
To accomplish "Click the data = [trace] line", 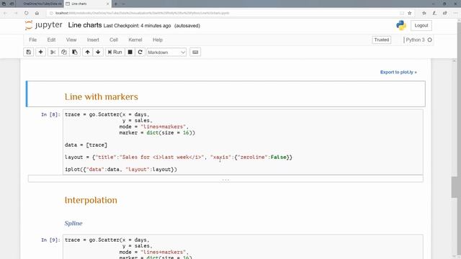I will click(x=86, y=145).
